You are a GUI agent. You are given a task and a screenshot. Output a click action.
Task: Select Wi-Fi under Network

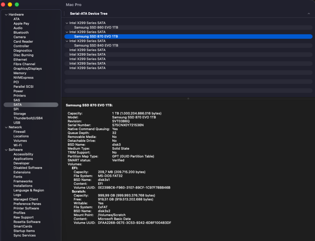(x=18, y=145)
